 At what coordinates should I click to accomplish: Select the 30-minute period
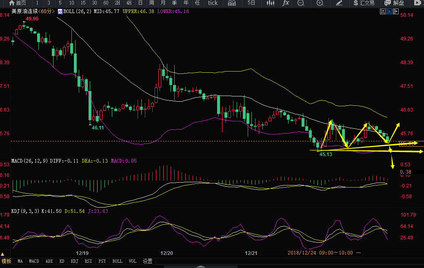94,3
